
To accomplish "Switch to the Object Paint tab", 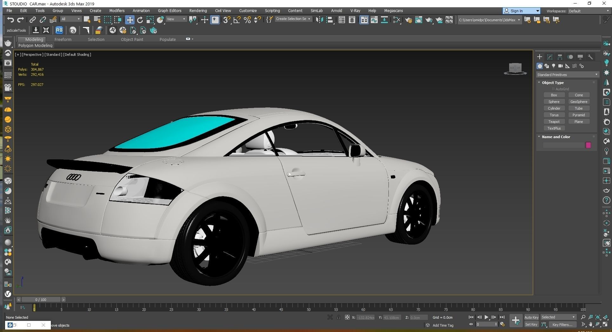I will pyautogui.click(x=132, y=40).
